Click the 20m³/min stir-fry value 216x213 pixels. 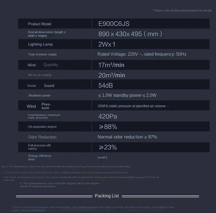[112, 75]
